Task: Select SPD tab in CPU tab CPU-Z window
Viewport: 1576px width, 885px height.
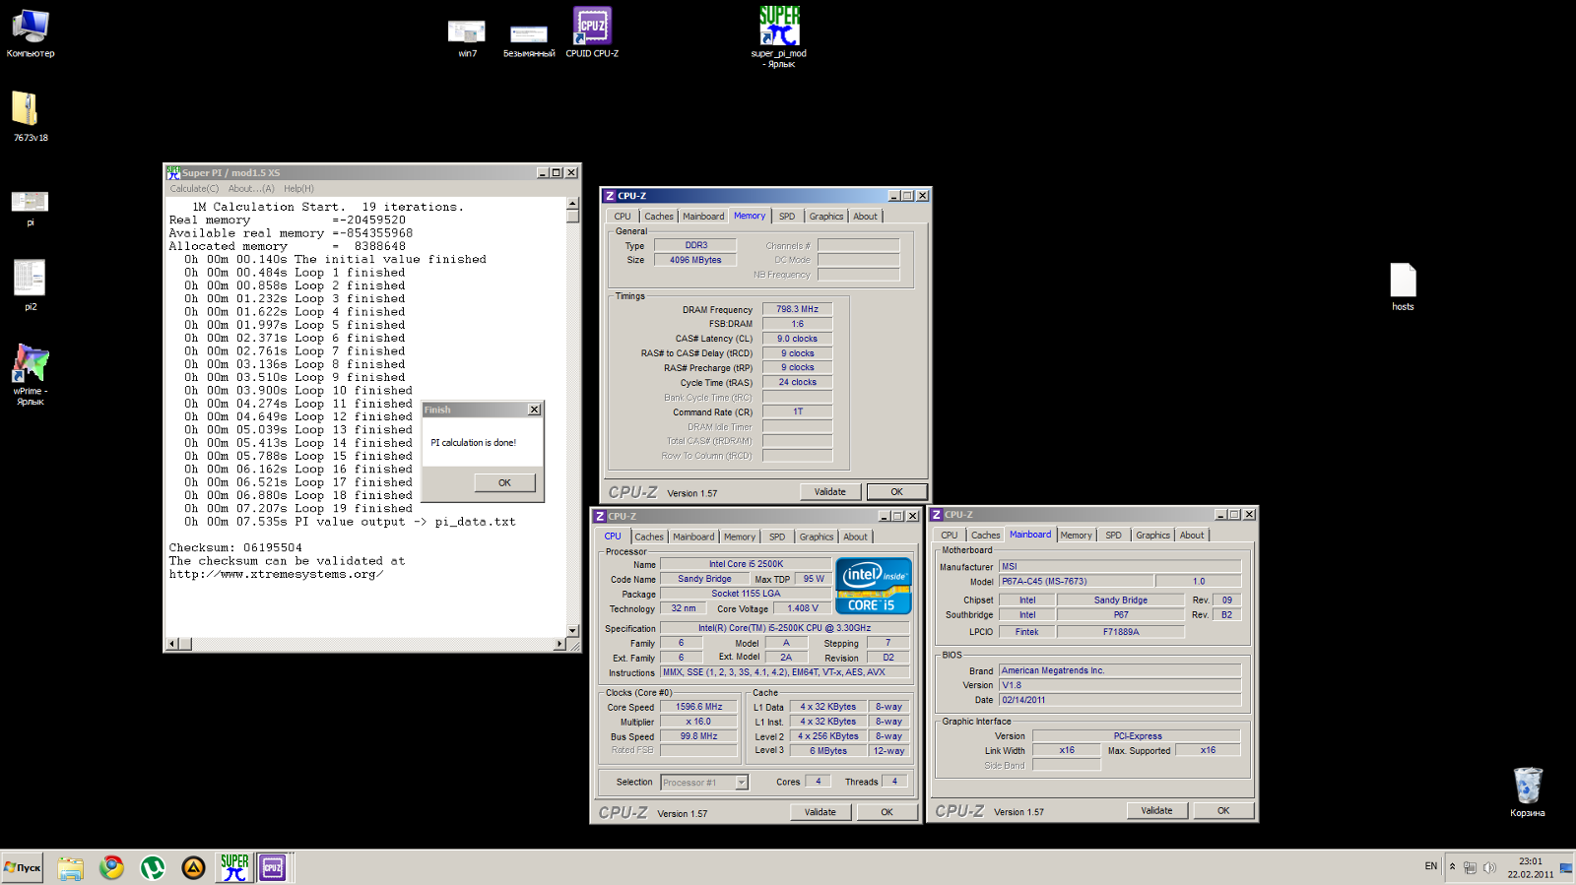Action: click(x=777, y=537)
